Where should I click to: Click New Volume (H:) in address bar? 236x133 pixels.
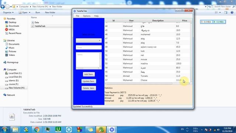click(40, 7)
